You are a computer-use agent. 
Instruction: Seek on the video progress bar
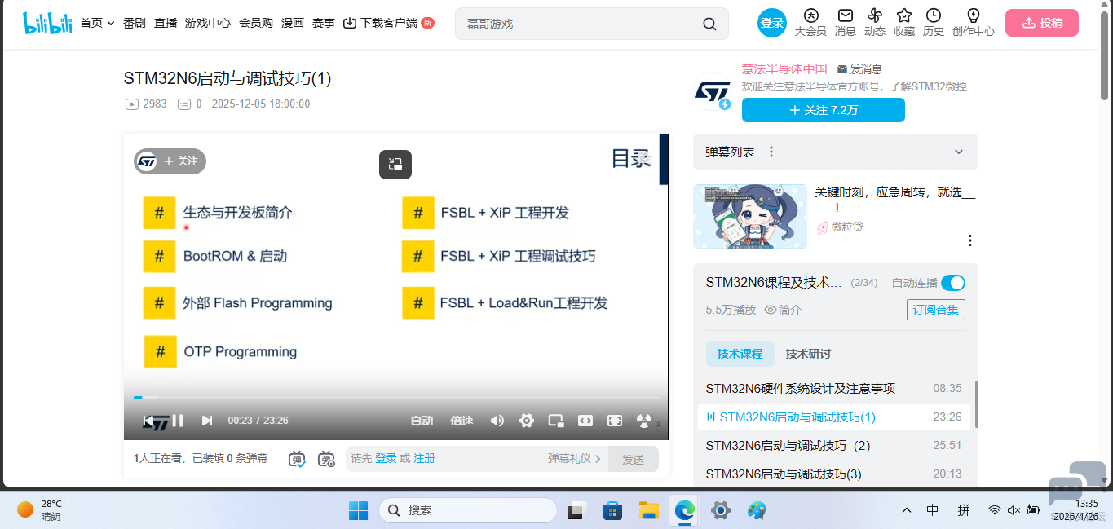(396, 398)
